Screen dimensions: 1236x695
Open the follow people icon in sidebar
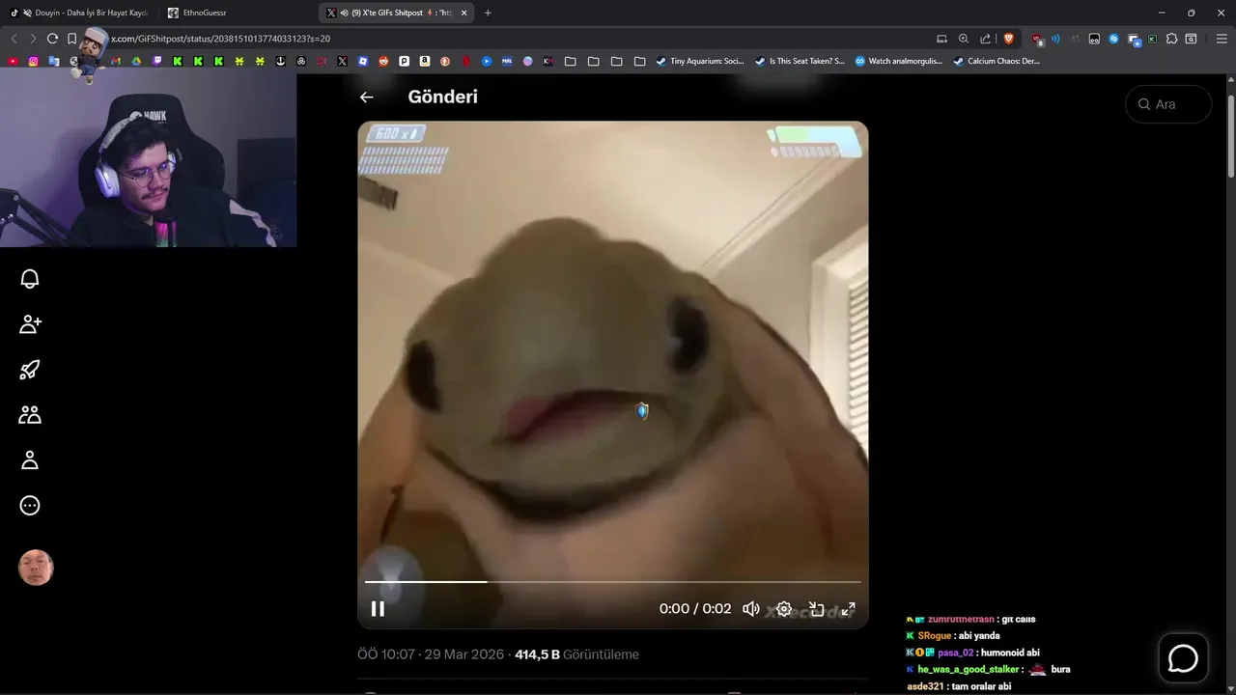click(30, 324)
